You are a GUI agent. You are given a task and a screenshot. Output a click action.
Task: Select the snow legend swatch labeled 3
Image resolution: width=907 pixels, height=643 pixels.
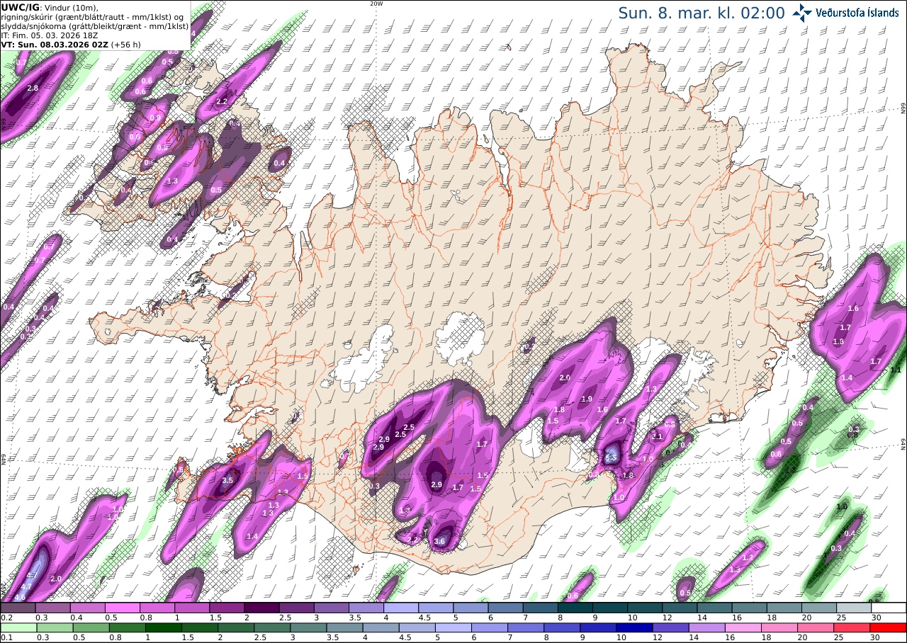tap(332, 608)
